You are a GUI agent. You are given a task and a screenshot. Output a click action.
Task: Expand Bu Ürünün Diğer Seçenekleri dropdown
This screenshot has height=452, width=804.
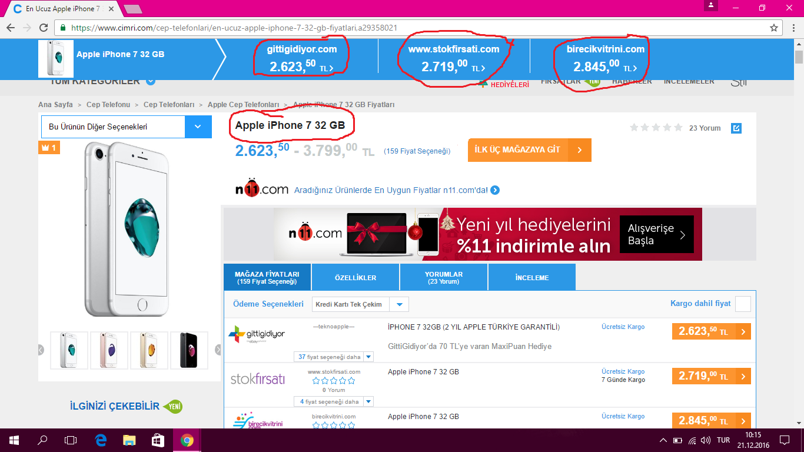point(127,127)
